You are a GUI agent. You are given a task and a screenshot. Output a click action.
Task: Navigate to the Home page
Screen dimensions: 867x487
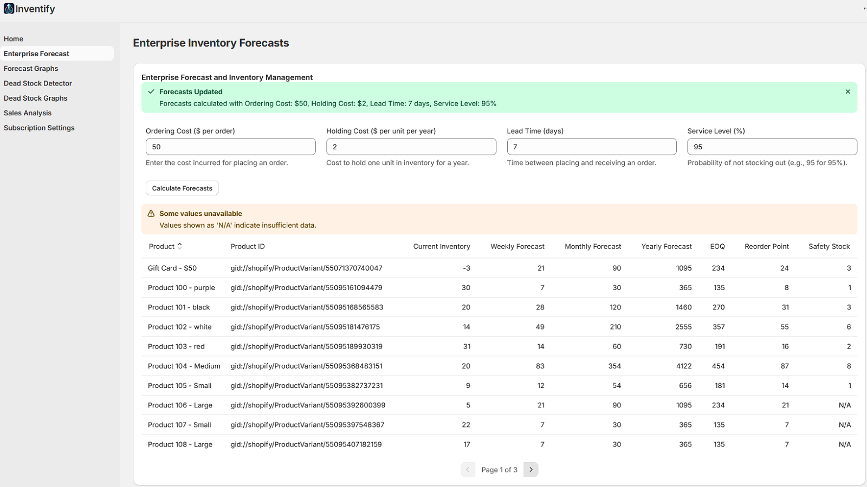coord(13,39)
